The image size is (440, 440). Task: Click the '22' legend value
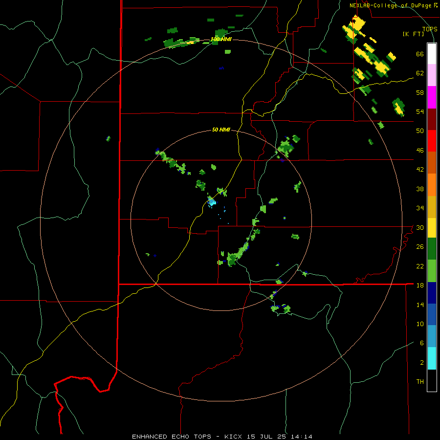pyautogui.click(x=420, y=266)
